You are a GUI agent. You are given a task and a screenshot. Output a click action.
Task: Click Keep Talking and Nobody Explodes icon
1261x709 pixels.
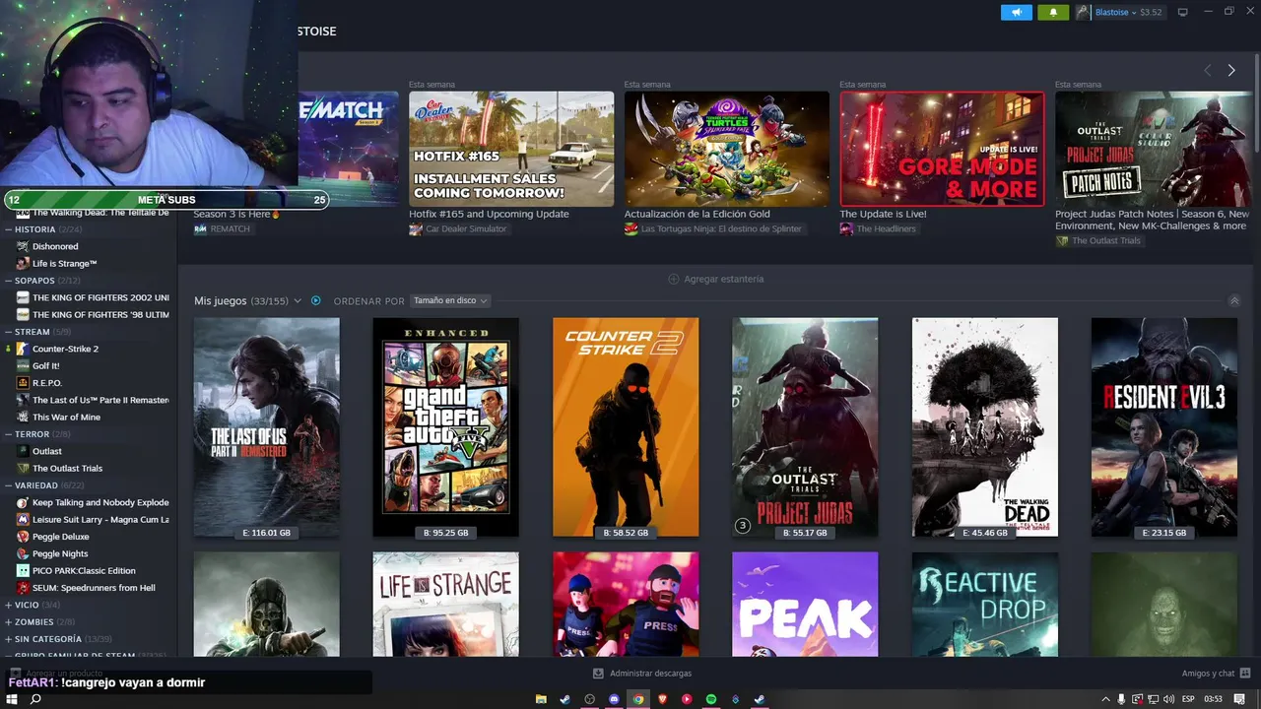(x=23, y=502)
